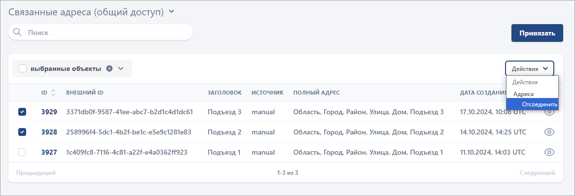Sort table by the ID column arrows
The width and height of the screenshot is (575, 196).
tap(53, 93)
